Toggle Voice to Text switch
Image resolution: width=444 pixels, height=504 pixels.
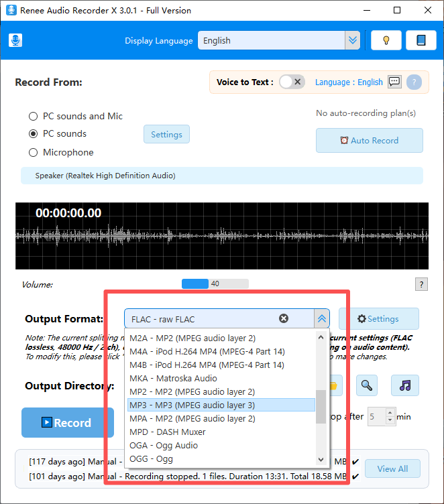pos(292,82)
